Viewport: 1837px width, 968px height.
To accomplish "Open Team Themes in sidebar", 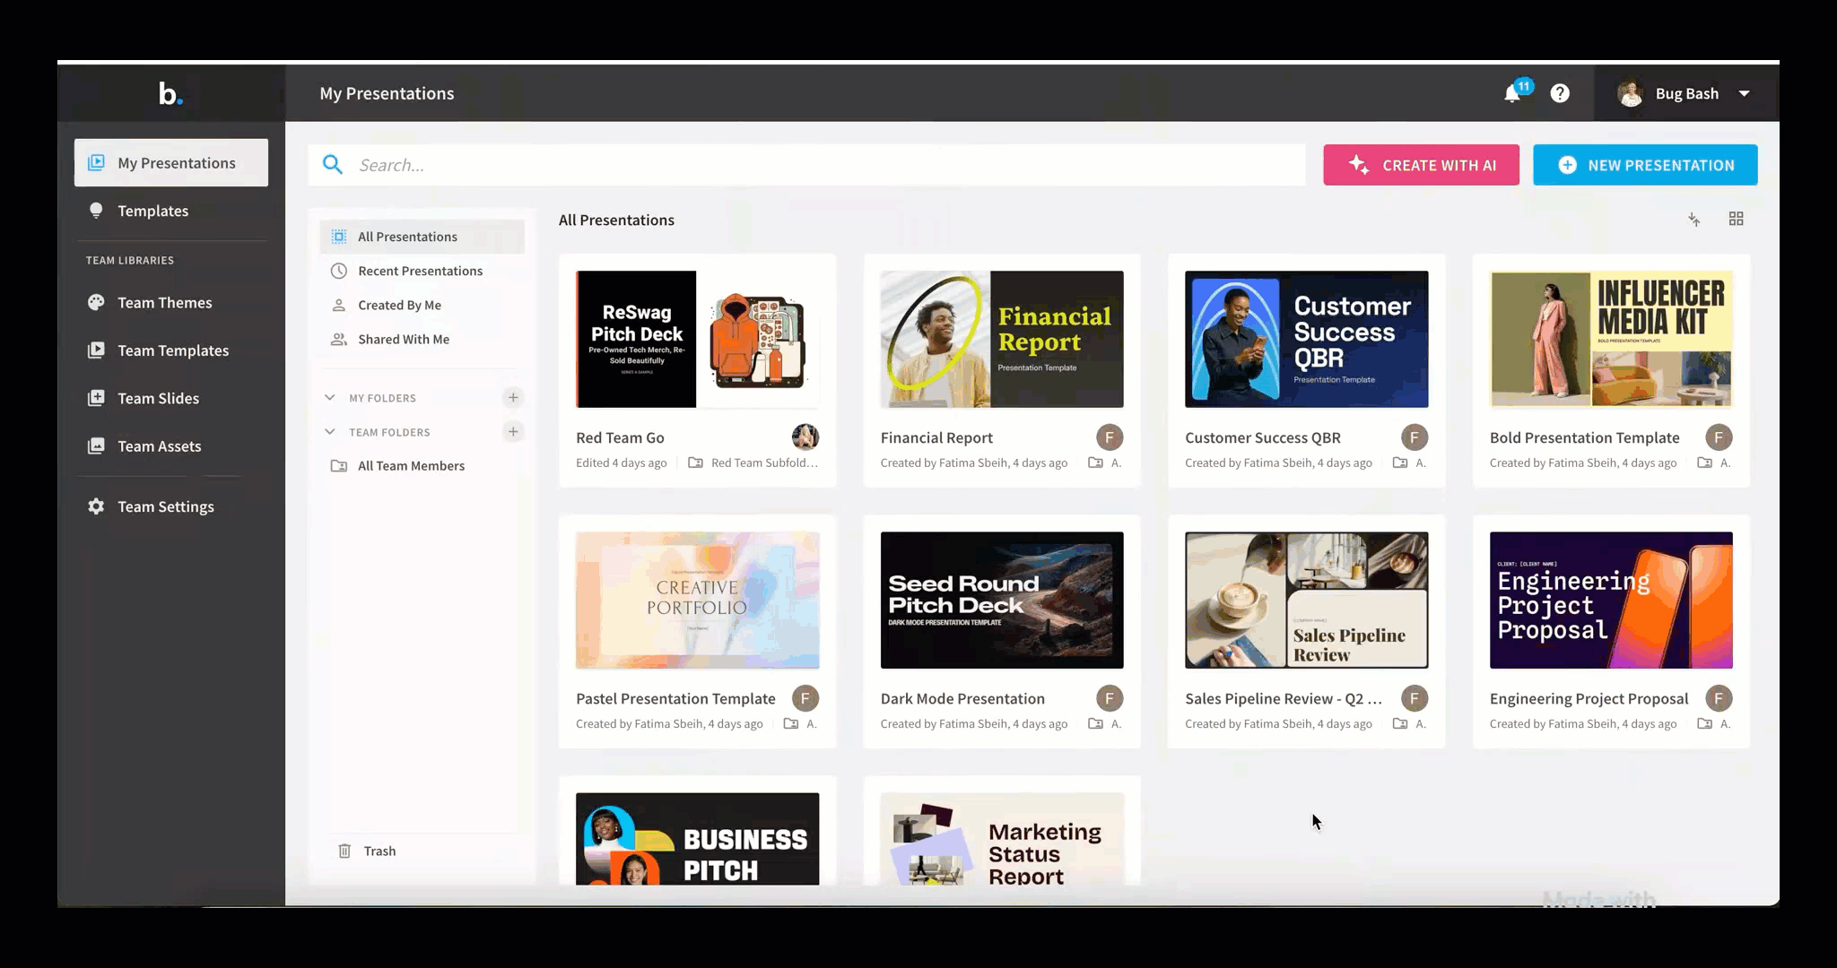I will coord(171,303).
